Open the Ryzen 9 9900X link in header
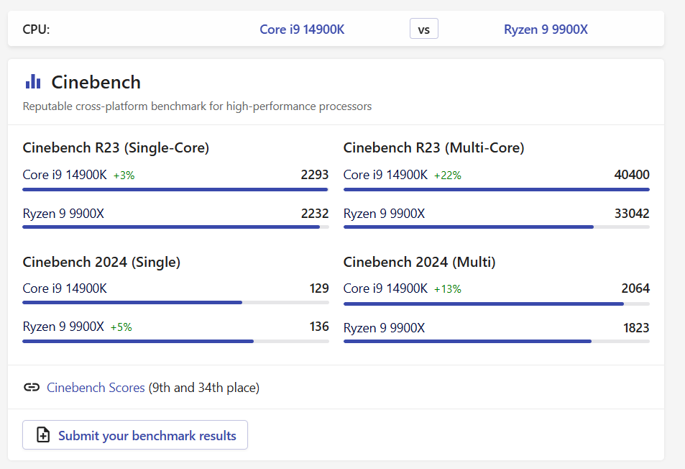The height and width of the screenshot is (469, 685). [546, 29]
